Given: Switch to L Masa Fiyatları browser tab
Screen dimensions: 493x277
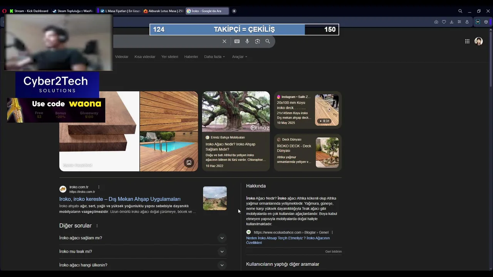Looking at the screenshot, I should click(x=121, y=11).
